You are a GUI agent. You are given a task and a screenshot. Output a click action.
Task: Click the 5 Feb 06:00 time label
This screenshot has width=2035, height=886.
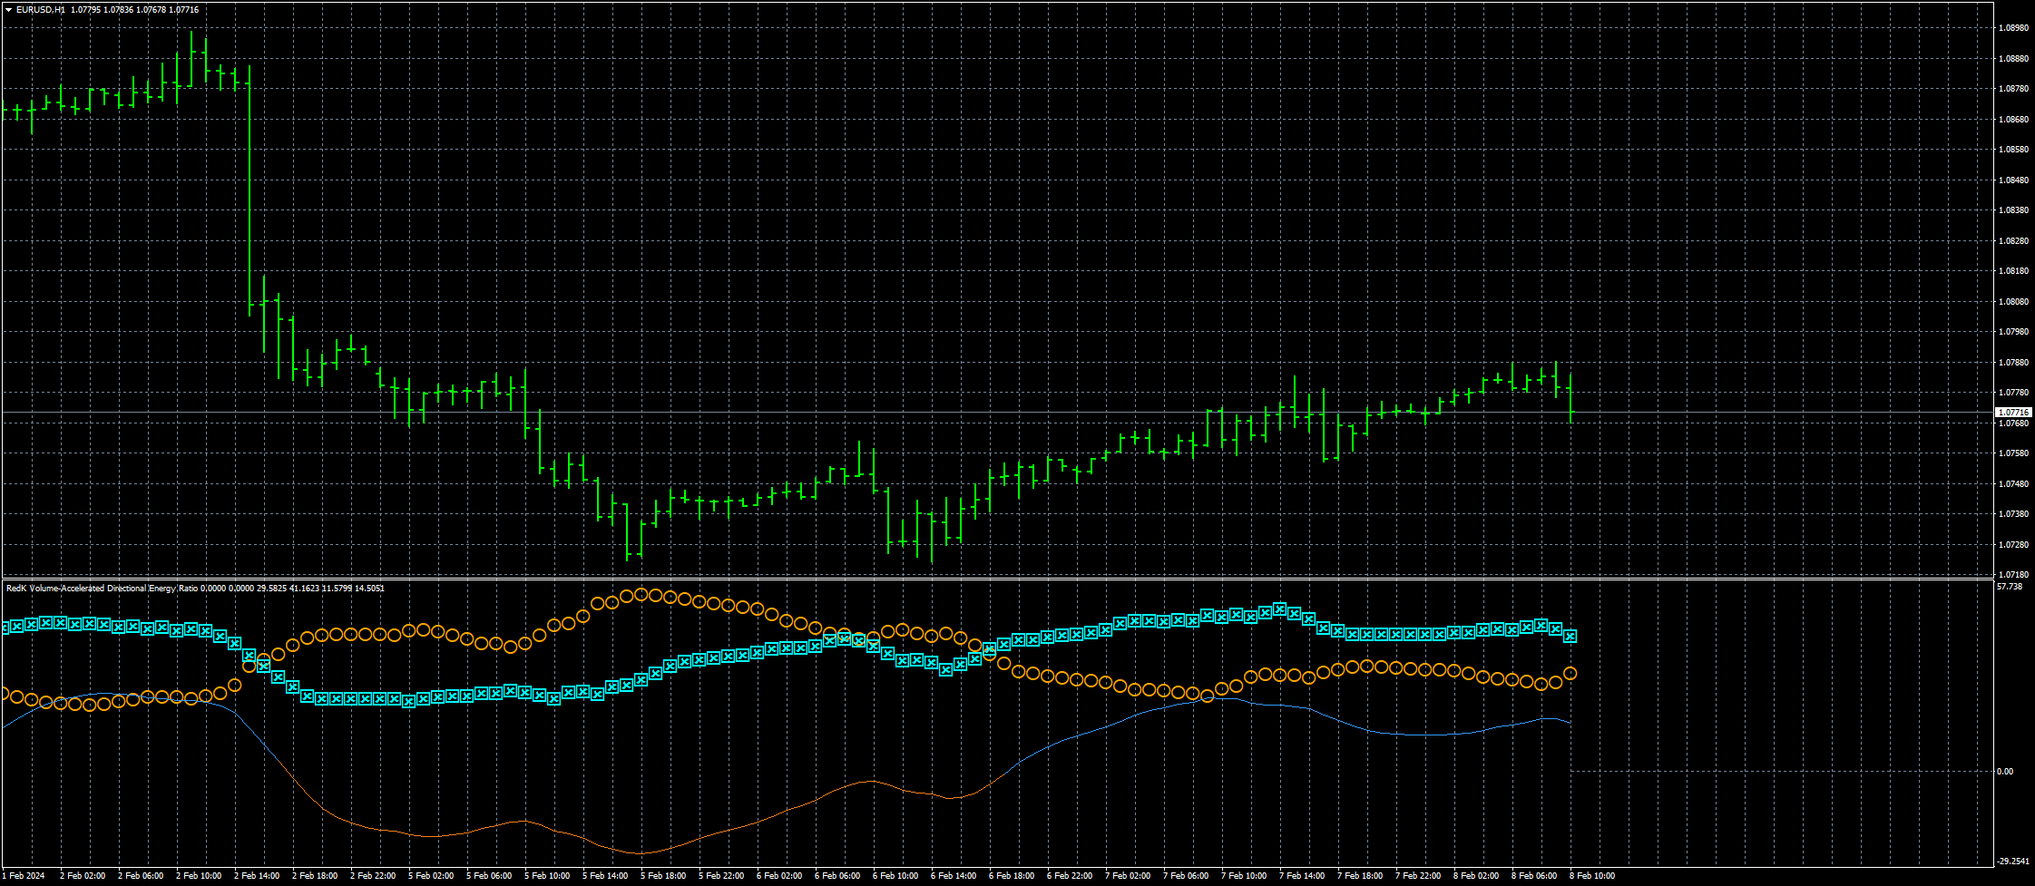pyautogui.click(x=489, y=876)
